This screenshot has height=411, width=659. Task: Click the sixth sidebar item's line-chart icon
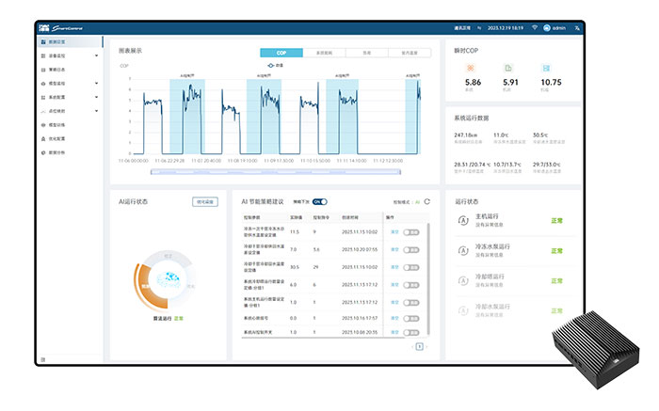43,111
